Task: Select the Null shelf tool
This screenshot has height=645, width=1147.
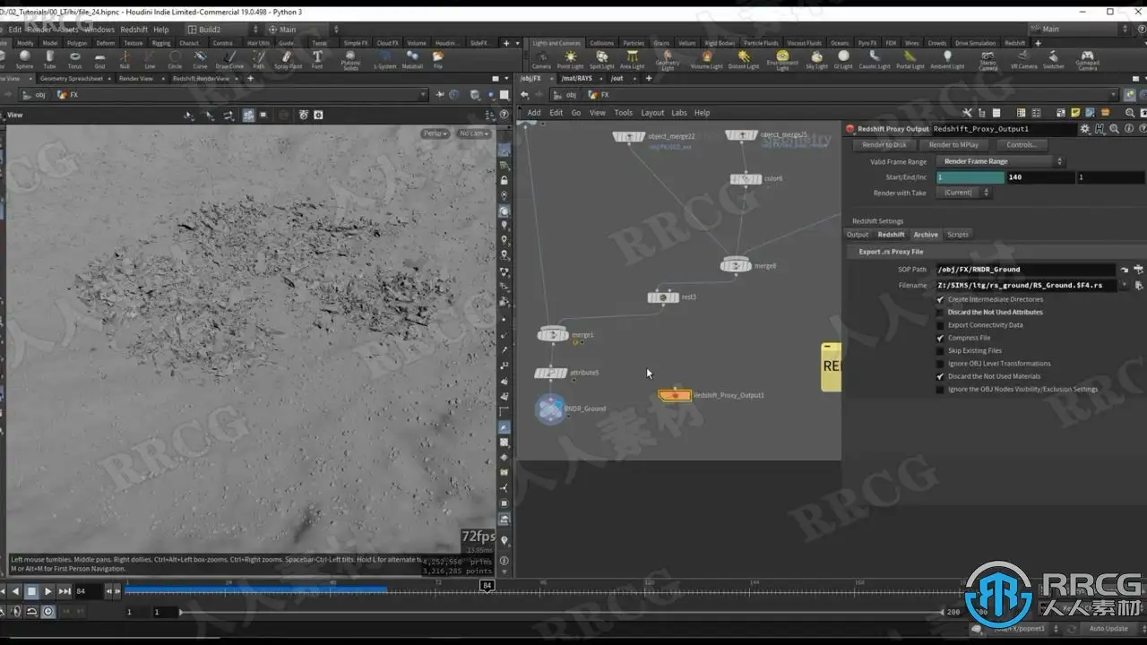Action: (x=125, y=59)
